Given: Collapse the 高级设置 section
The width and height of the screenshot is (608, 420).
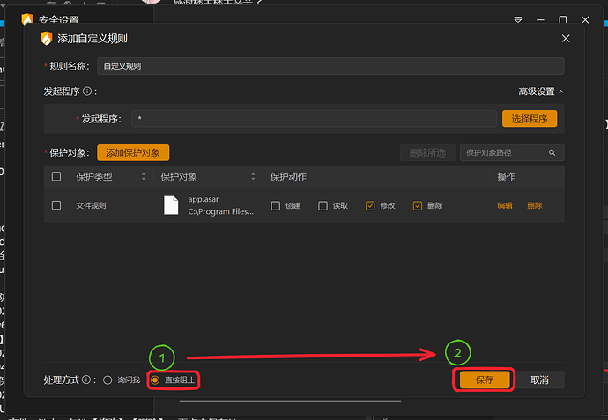Looking at the screenshot, I should click(541, 92).
